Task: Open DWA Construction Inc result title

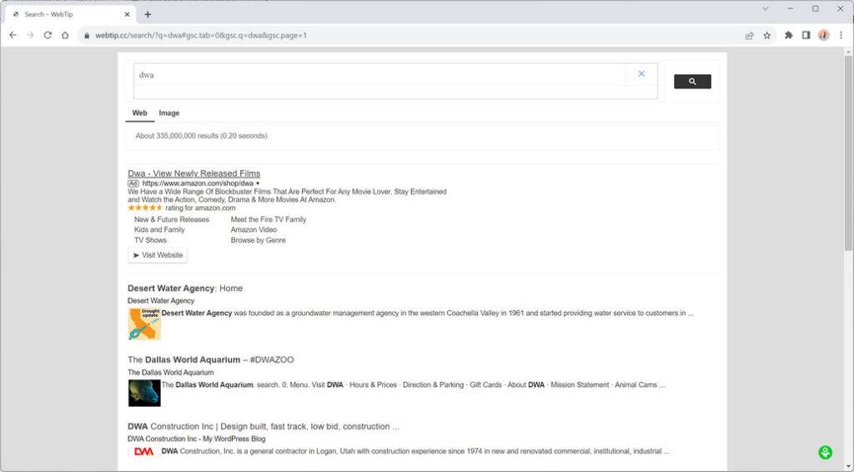Action: 264,427
